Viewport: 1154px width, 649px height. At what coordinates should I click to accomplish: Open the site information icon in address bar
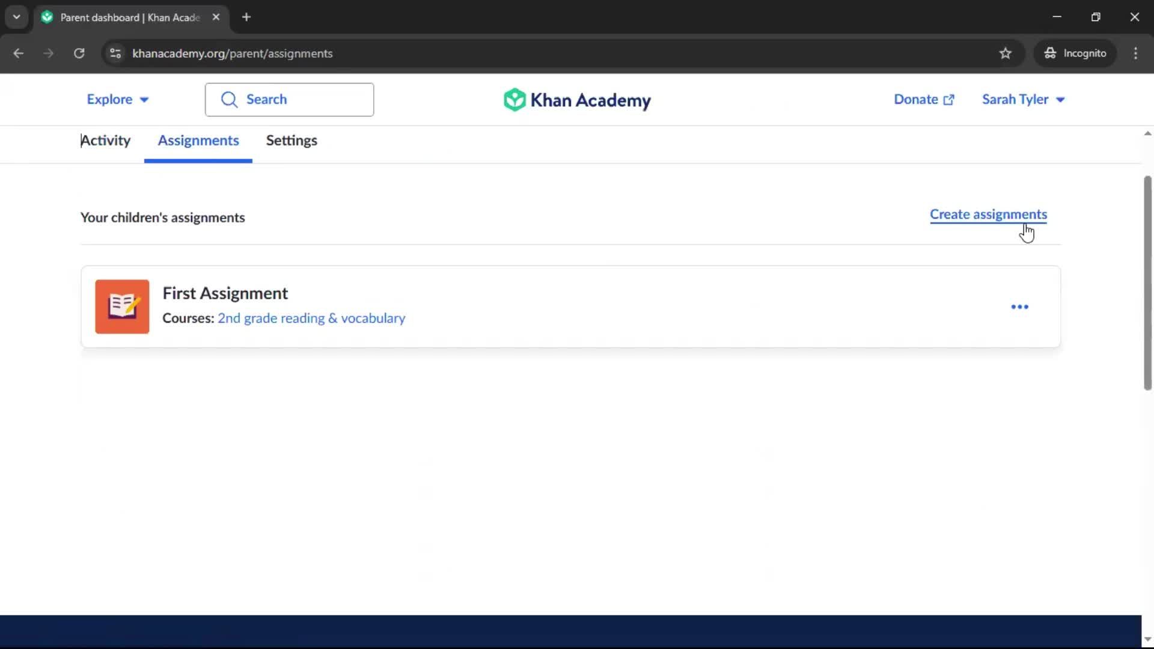click(115, 53)
